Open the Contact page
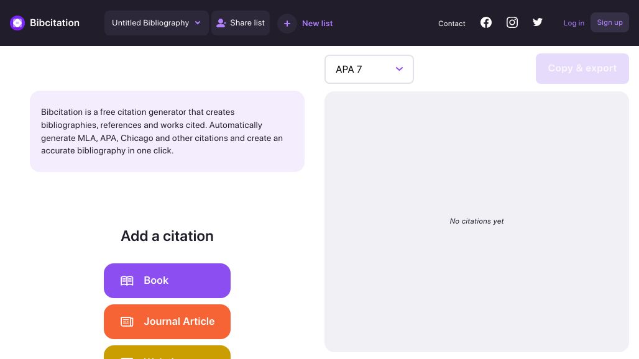 (x=451, y=24)
